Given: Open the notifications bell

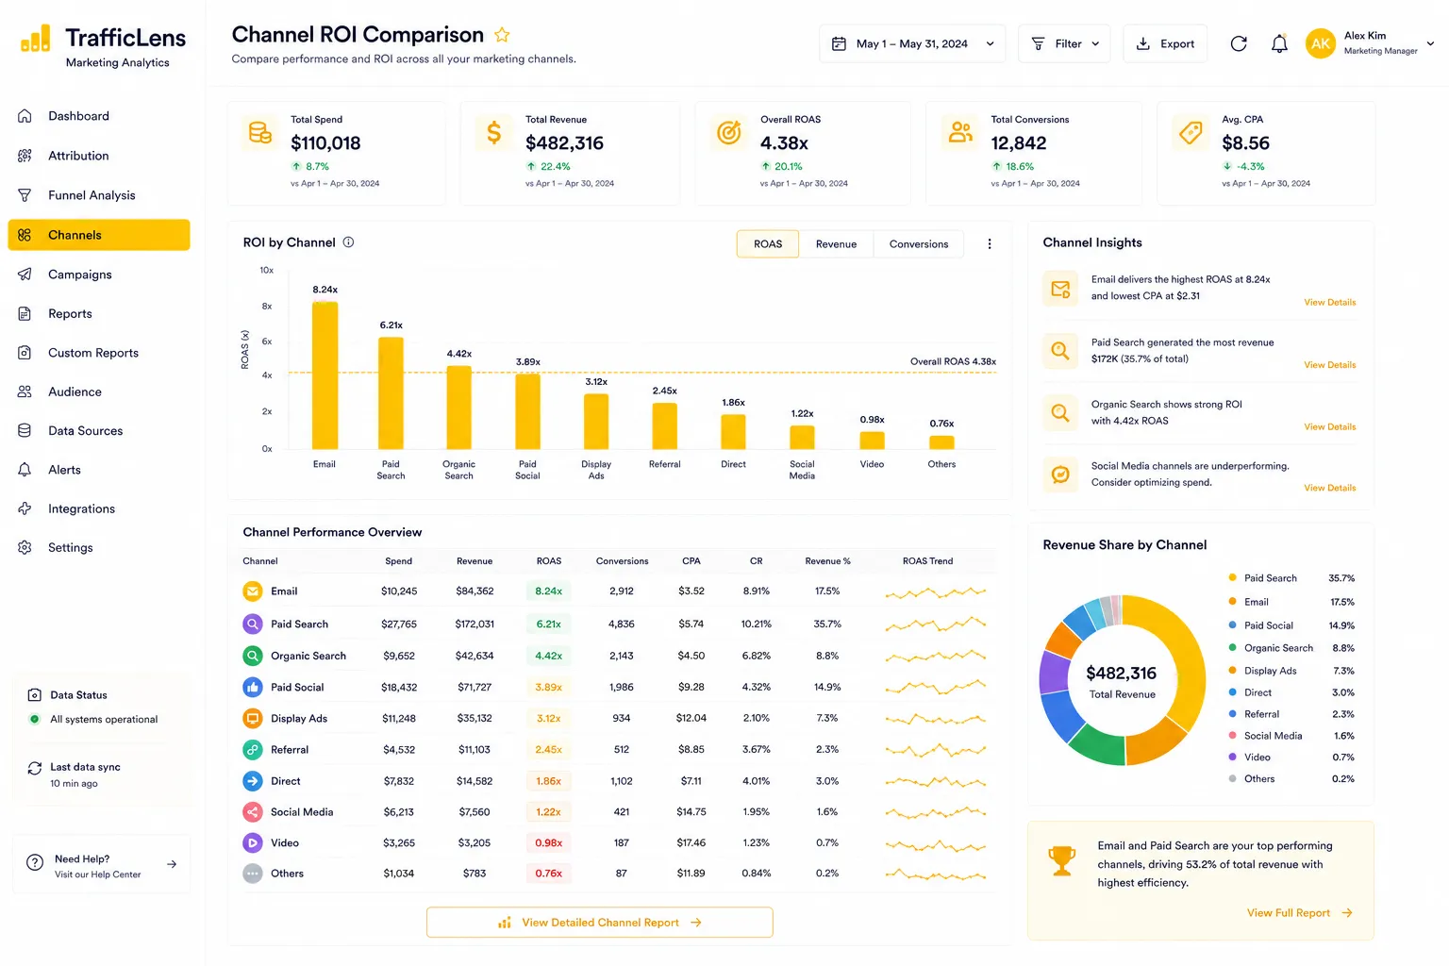Looking at the screenshot, I should click(1279, 43).
